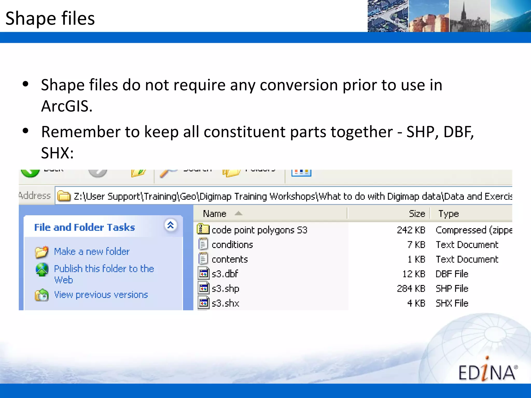Sort by Size column header
Viewport: 531px width, 398px height.
click(x=389, y=214)
